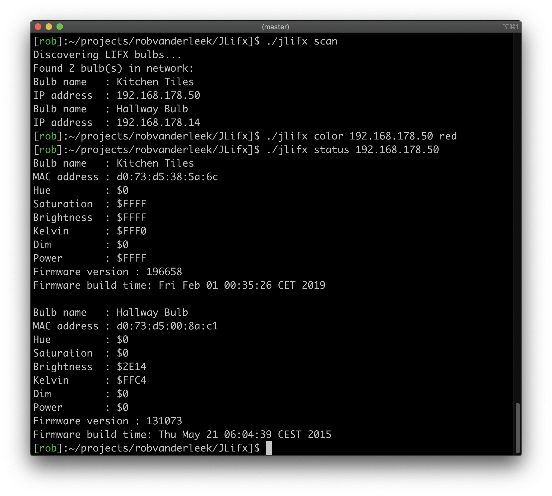
Task: Click the Kelvin value $FFF0
Action: coord(131,231)
